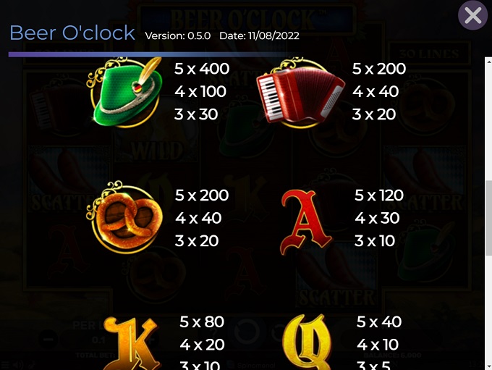Image resolution: width=492 pixels, height=370 pixels.
Task: Click the golden letter K symbol
Action: (130, 343)
